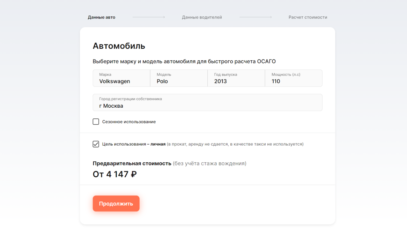Click the Мощность (л.с) field showing 110

[294, 78]
